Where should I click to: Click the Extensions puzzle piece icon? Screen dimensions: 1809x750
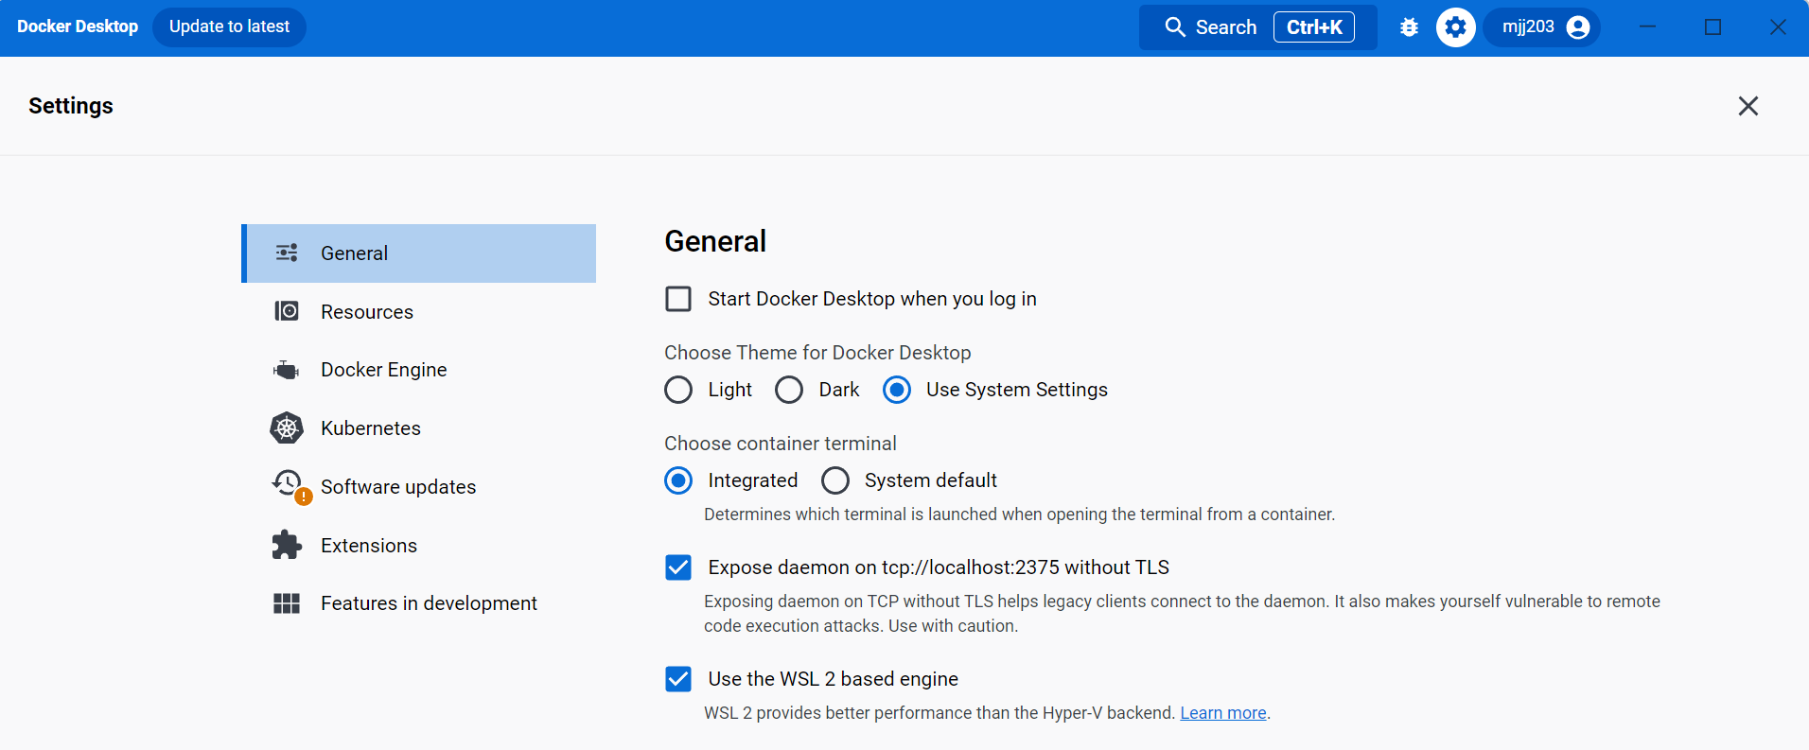coord(287,545)
